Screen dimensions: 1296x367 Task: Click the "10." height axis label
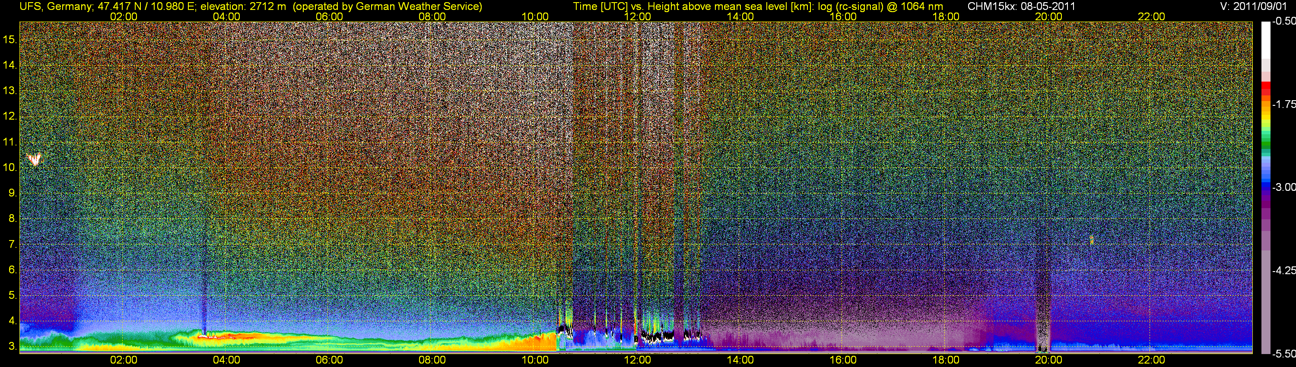(x=10, y=168)
